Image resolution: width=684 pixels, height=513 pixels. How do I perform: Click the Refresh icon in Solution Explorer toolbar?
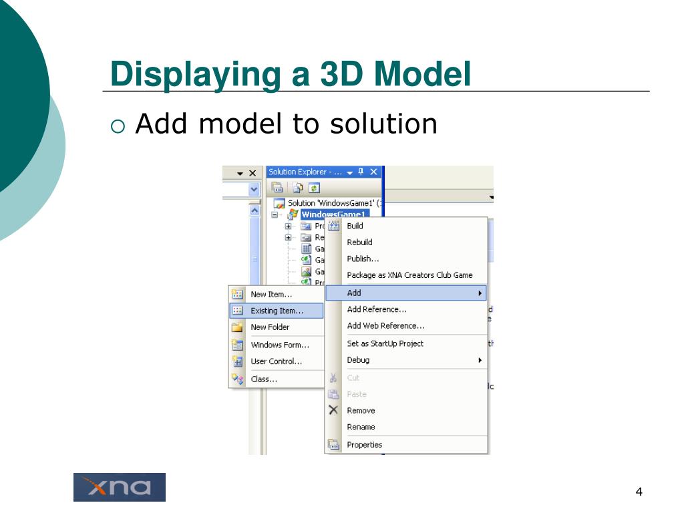coord(314,188)
